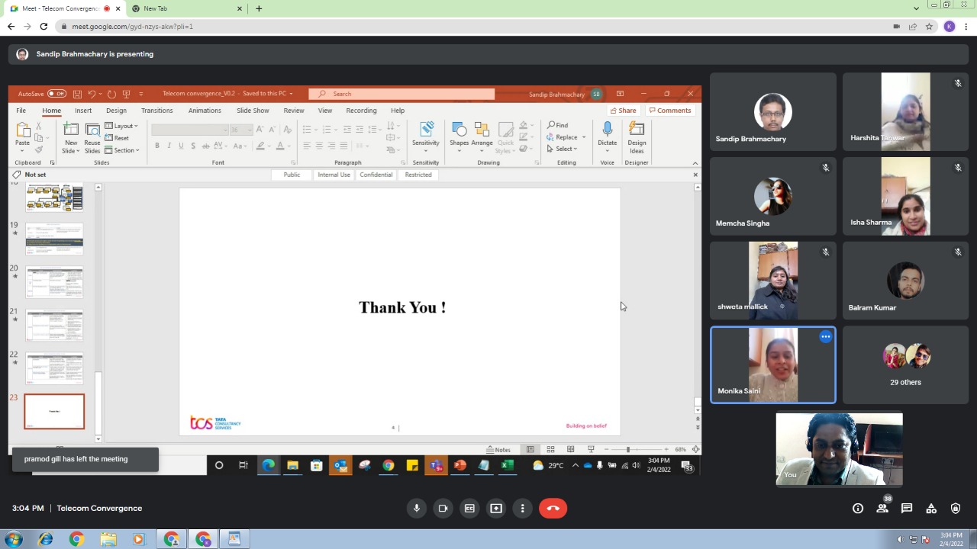
Task: Open the Activities panel
Action: click(931, 509)
